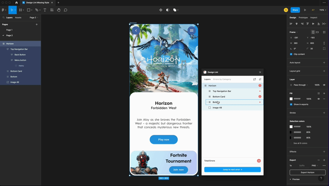Click the 000000 85% selection color swatch

click(291, 132)
